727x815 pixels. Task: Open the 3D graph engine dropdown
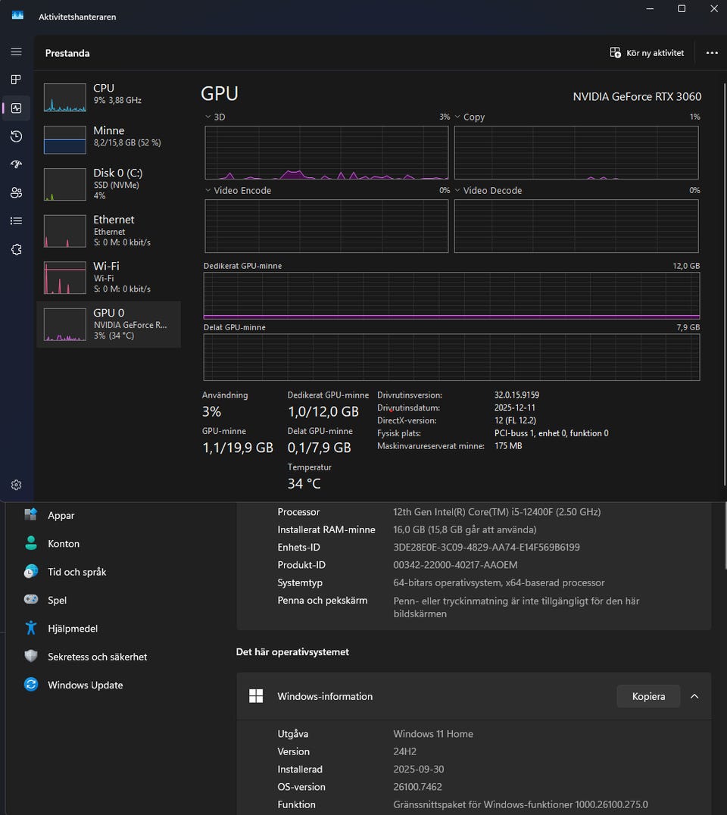209,117
